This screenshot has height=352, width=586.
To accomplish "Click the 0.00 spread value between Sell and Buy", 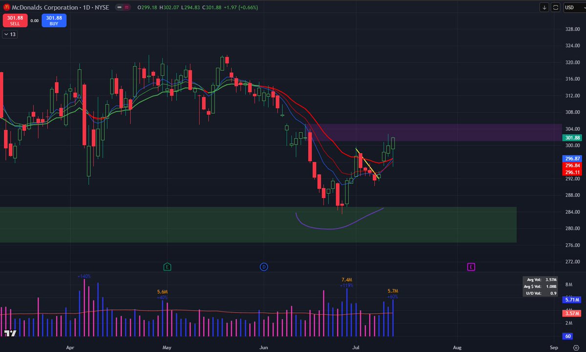I will point(34,21).
